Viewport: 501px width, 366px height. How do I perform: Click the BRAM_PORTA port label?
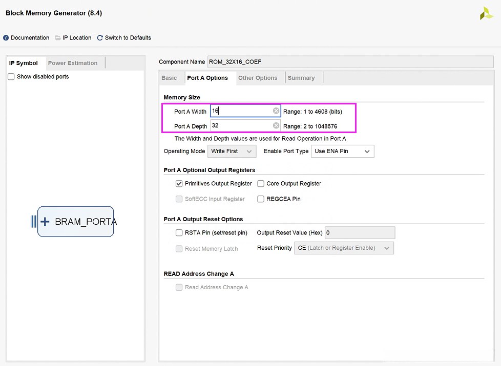[86, 222]
